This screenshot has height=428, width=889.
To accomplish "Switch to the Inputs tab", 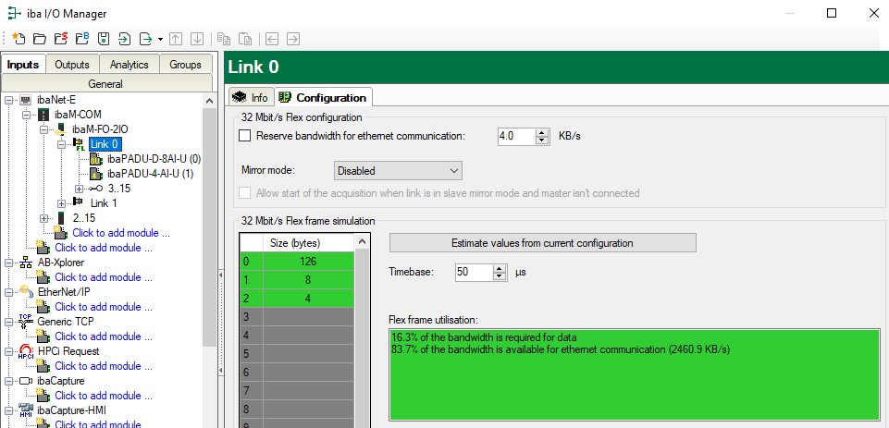I will click(23, 65).
